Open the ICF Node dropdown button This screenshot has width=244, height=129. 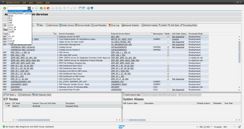10,95
